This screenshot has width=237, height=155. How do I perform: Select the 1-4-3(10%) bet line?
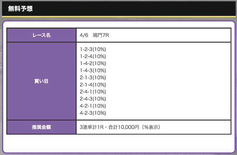point(93,70)
